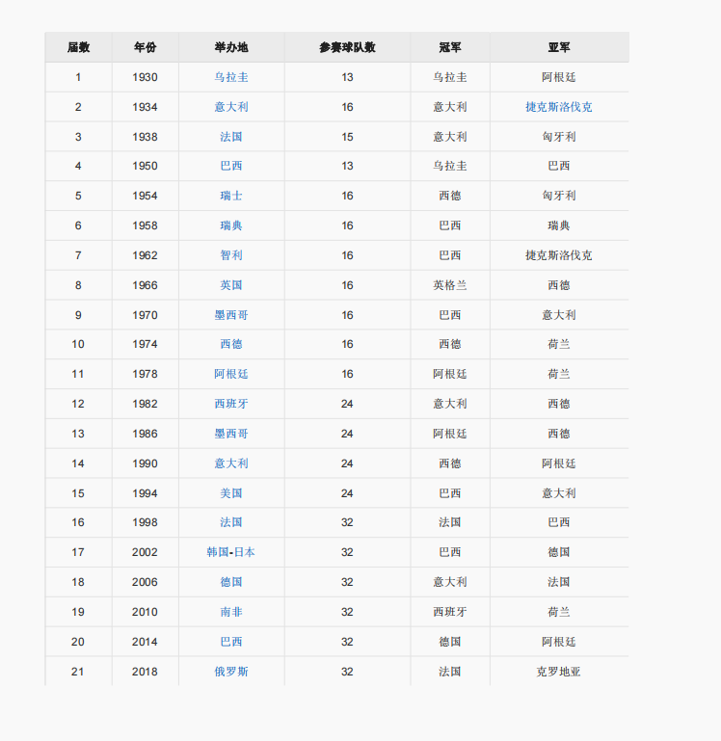Click the 瑞士 host link
The image size is (721, 741).
[x=231, y=196]
